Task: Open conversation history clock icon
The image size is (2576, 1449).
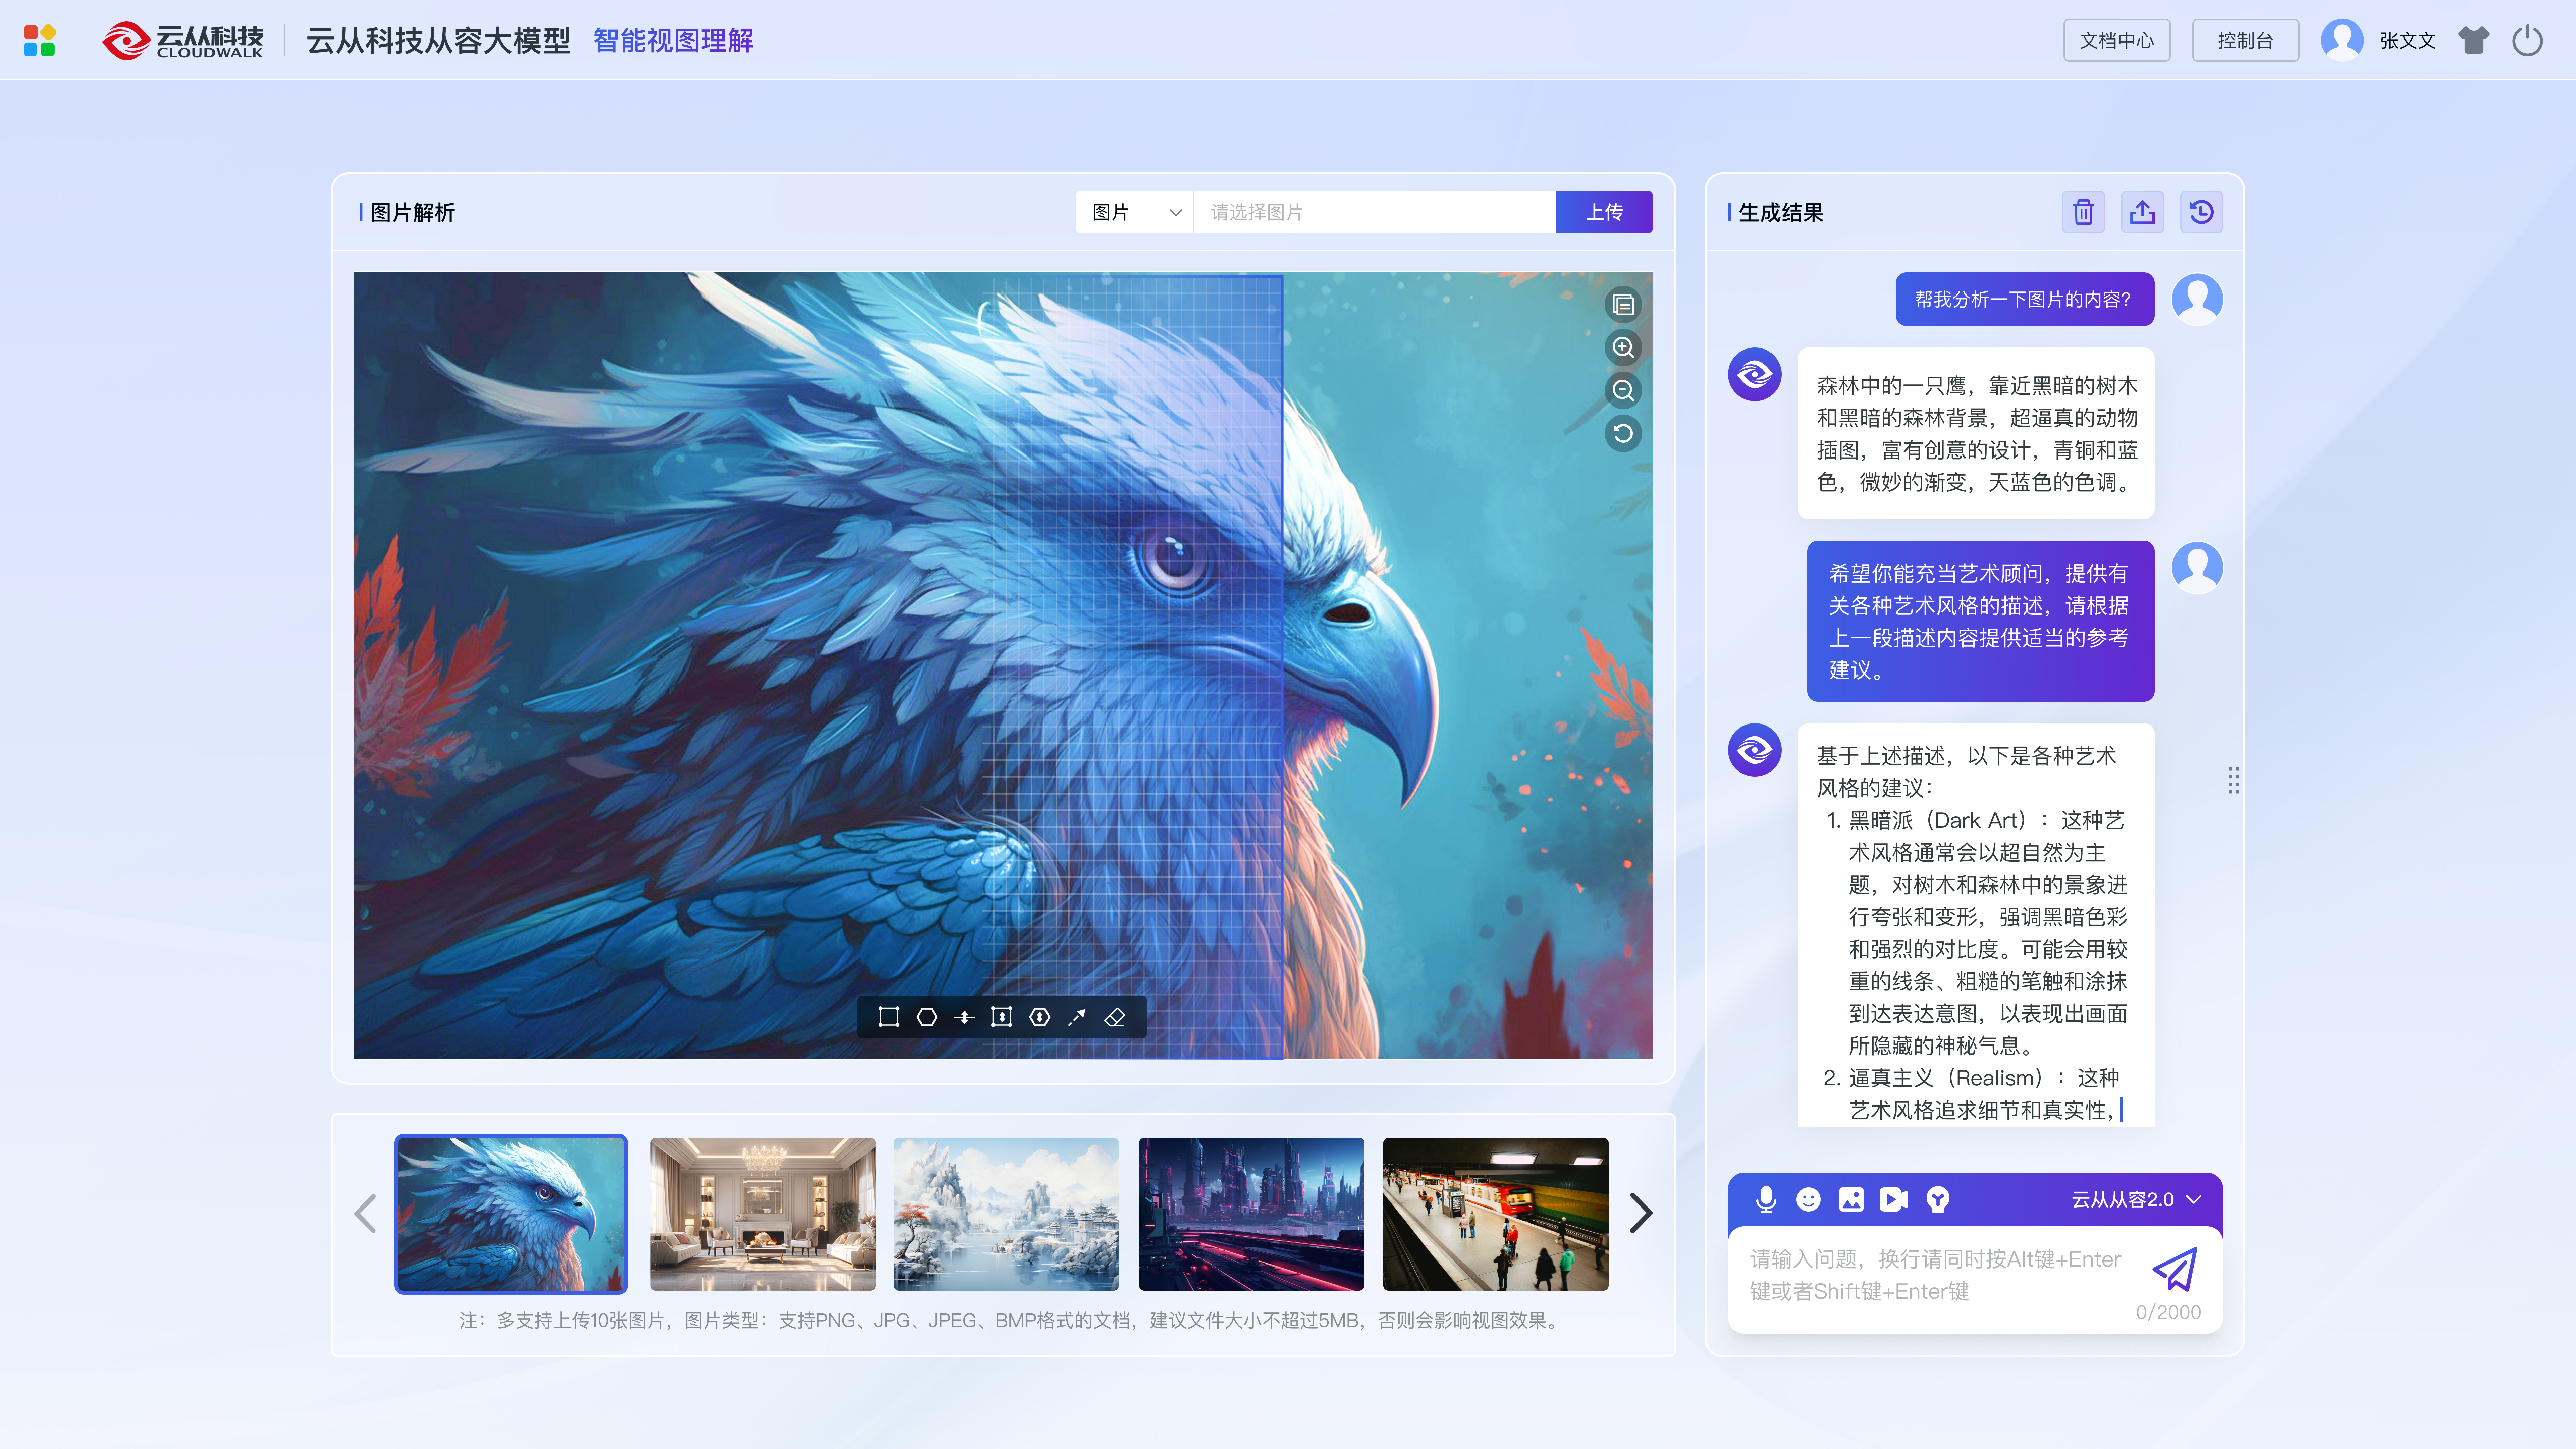Action: click(x=2201, y=212)
